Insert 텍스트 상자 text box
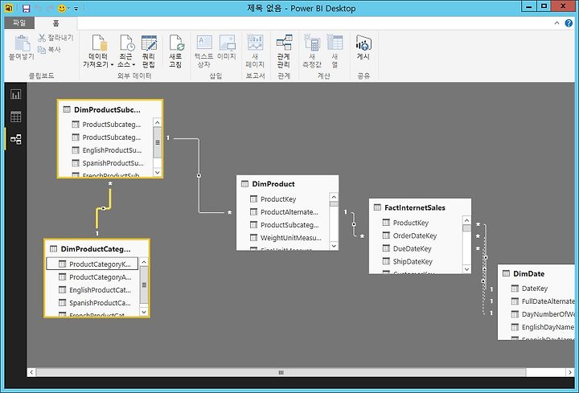The height and width of the screenshot is (393, 579). (x=203, y=51)
